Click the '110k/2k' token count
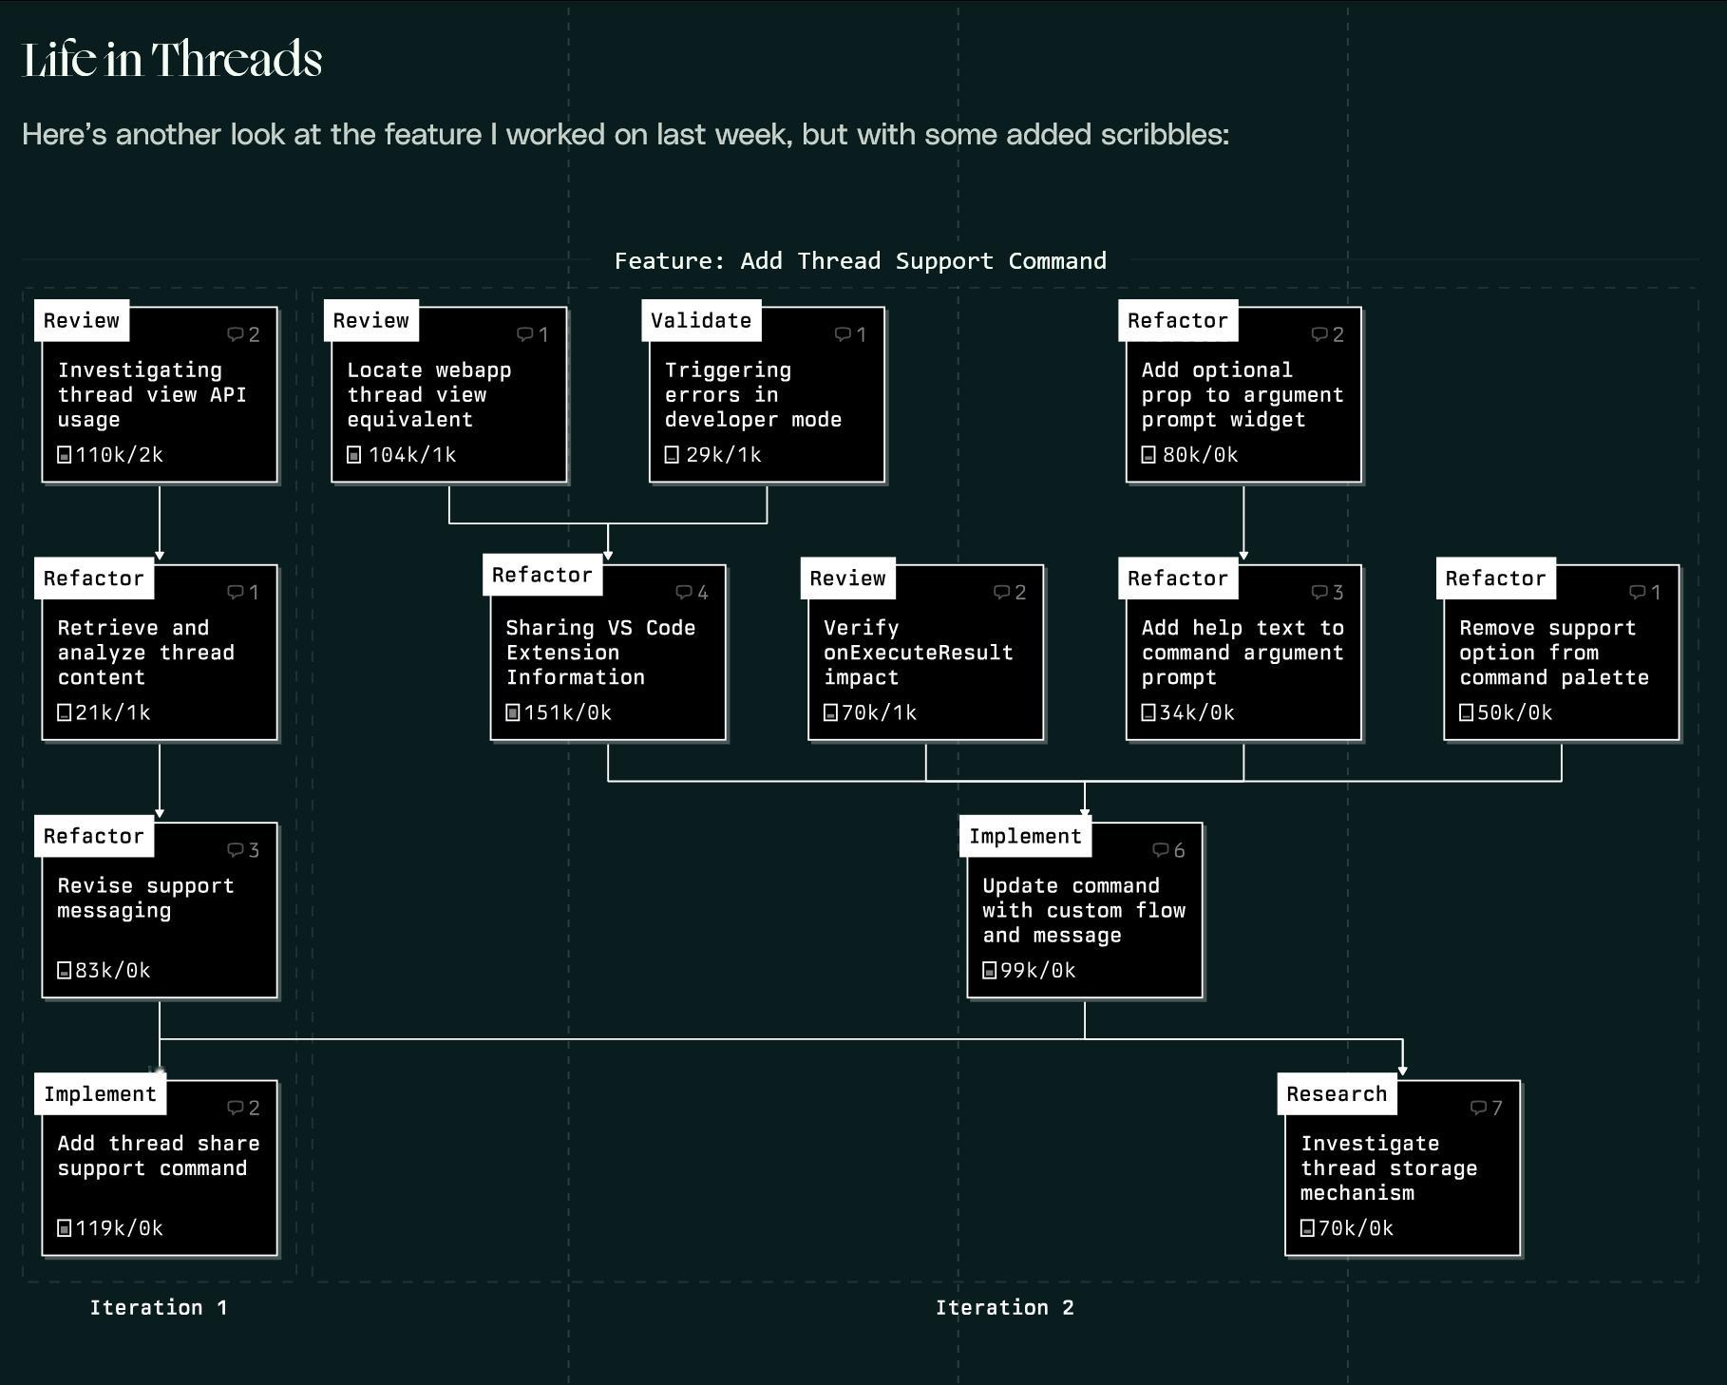Viewport: 1727px width, 1385px height. pyautogui.click(x=119, y=455)
